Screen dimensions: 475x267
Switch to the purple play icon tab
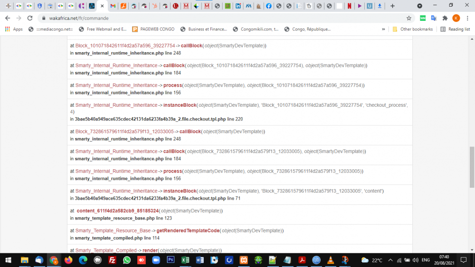click(359, 6)
